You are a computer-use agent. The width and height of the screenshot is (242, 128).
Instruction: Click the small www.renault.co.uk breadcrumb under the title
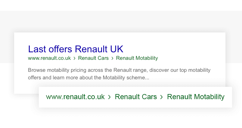(49, 58)
